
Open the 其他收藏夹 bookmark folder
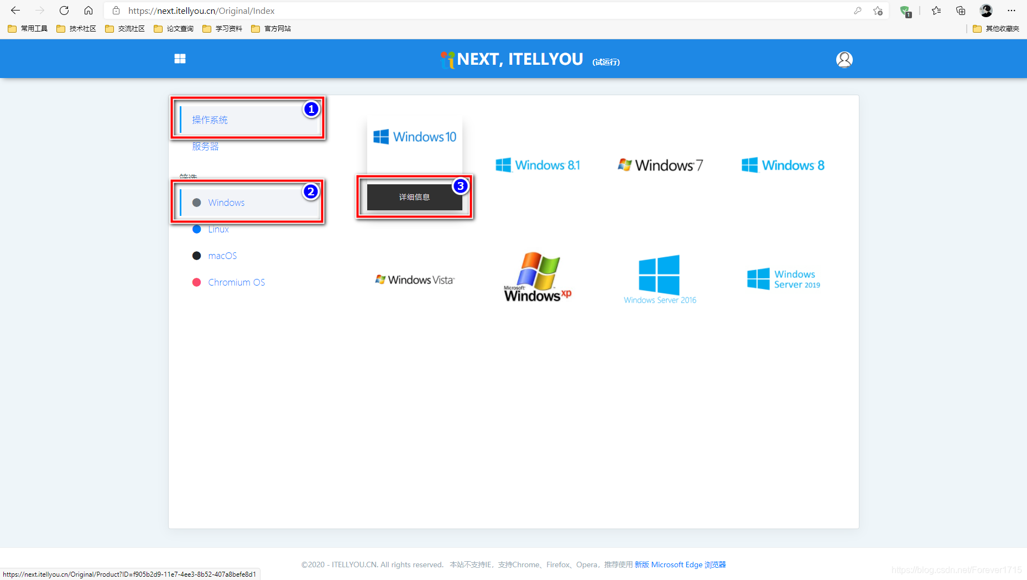click(996, 29)
